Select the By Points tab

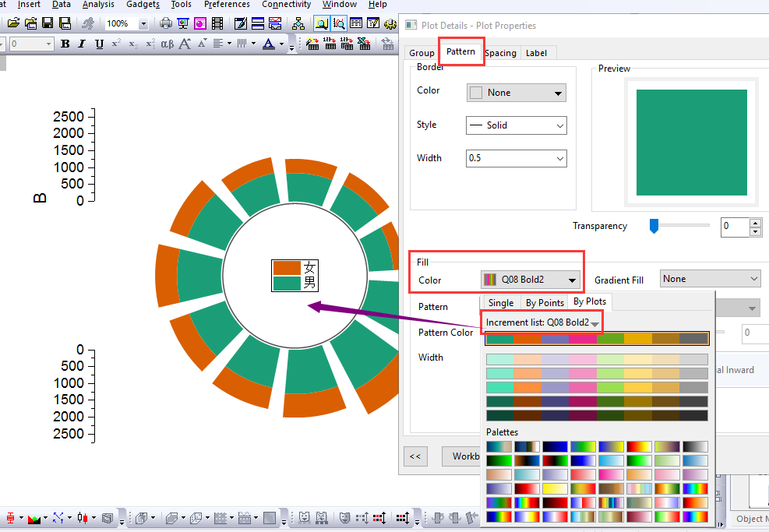(x=545, y=302)
